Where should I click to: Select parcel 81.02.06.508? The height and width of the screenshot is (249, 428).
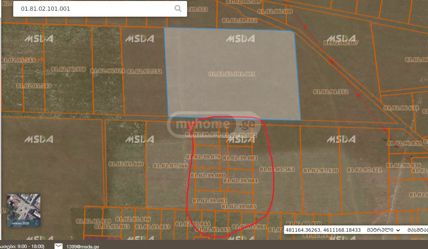[275, 11]
